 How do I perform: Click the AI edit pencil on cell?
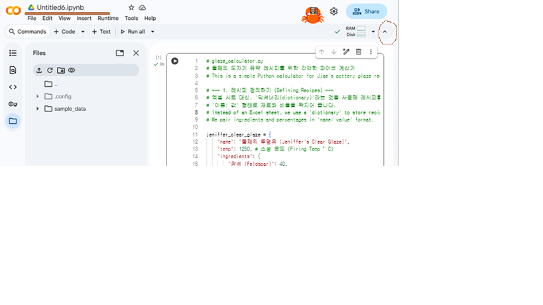click(346, 52)
